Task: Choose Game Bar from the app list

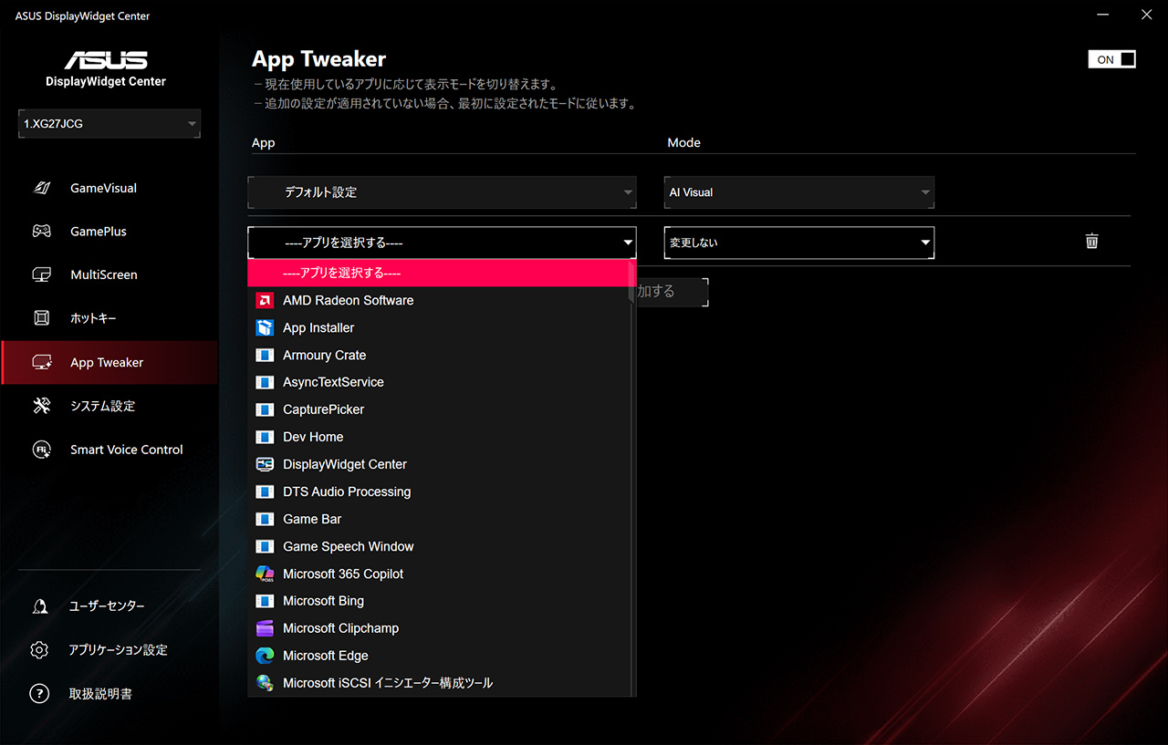Action: coord(312,519)
